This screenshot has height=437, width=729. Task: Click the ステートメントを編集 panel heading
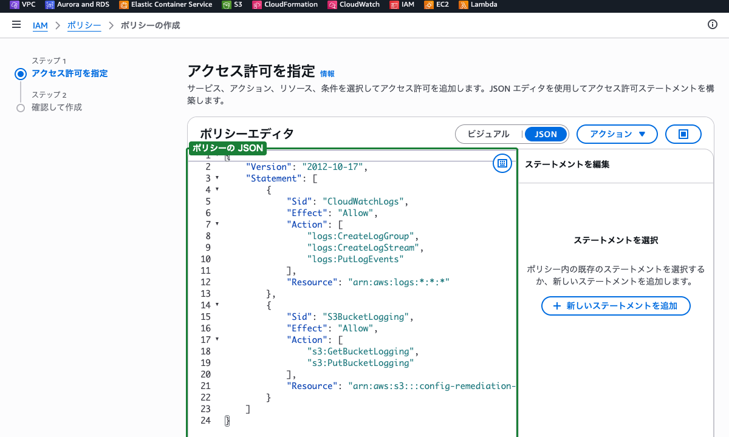point(567,164)
